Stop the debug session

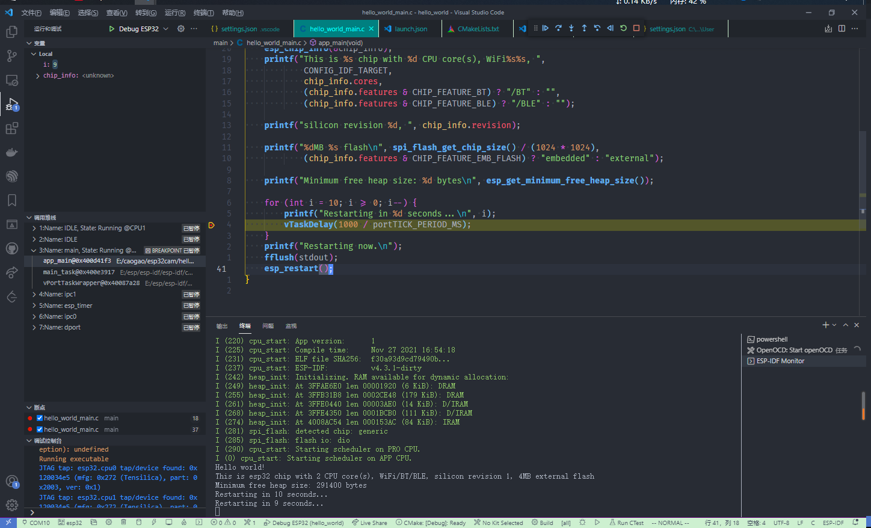[x=636, y=28]
